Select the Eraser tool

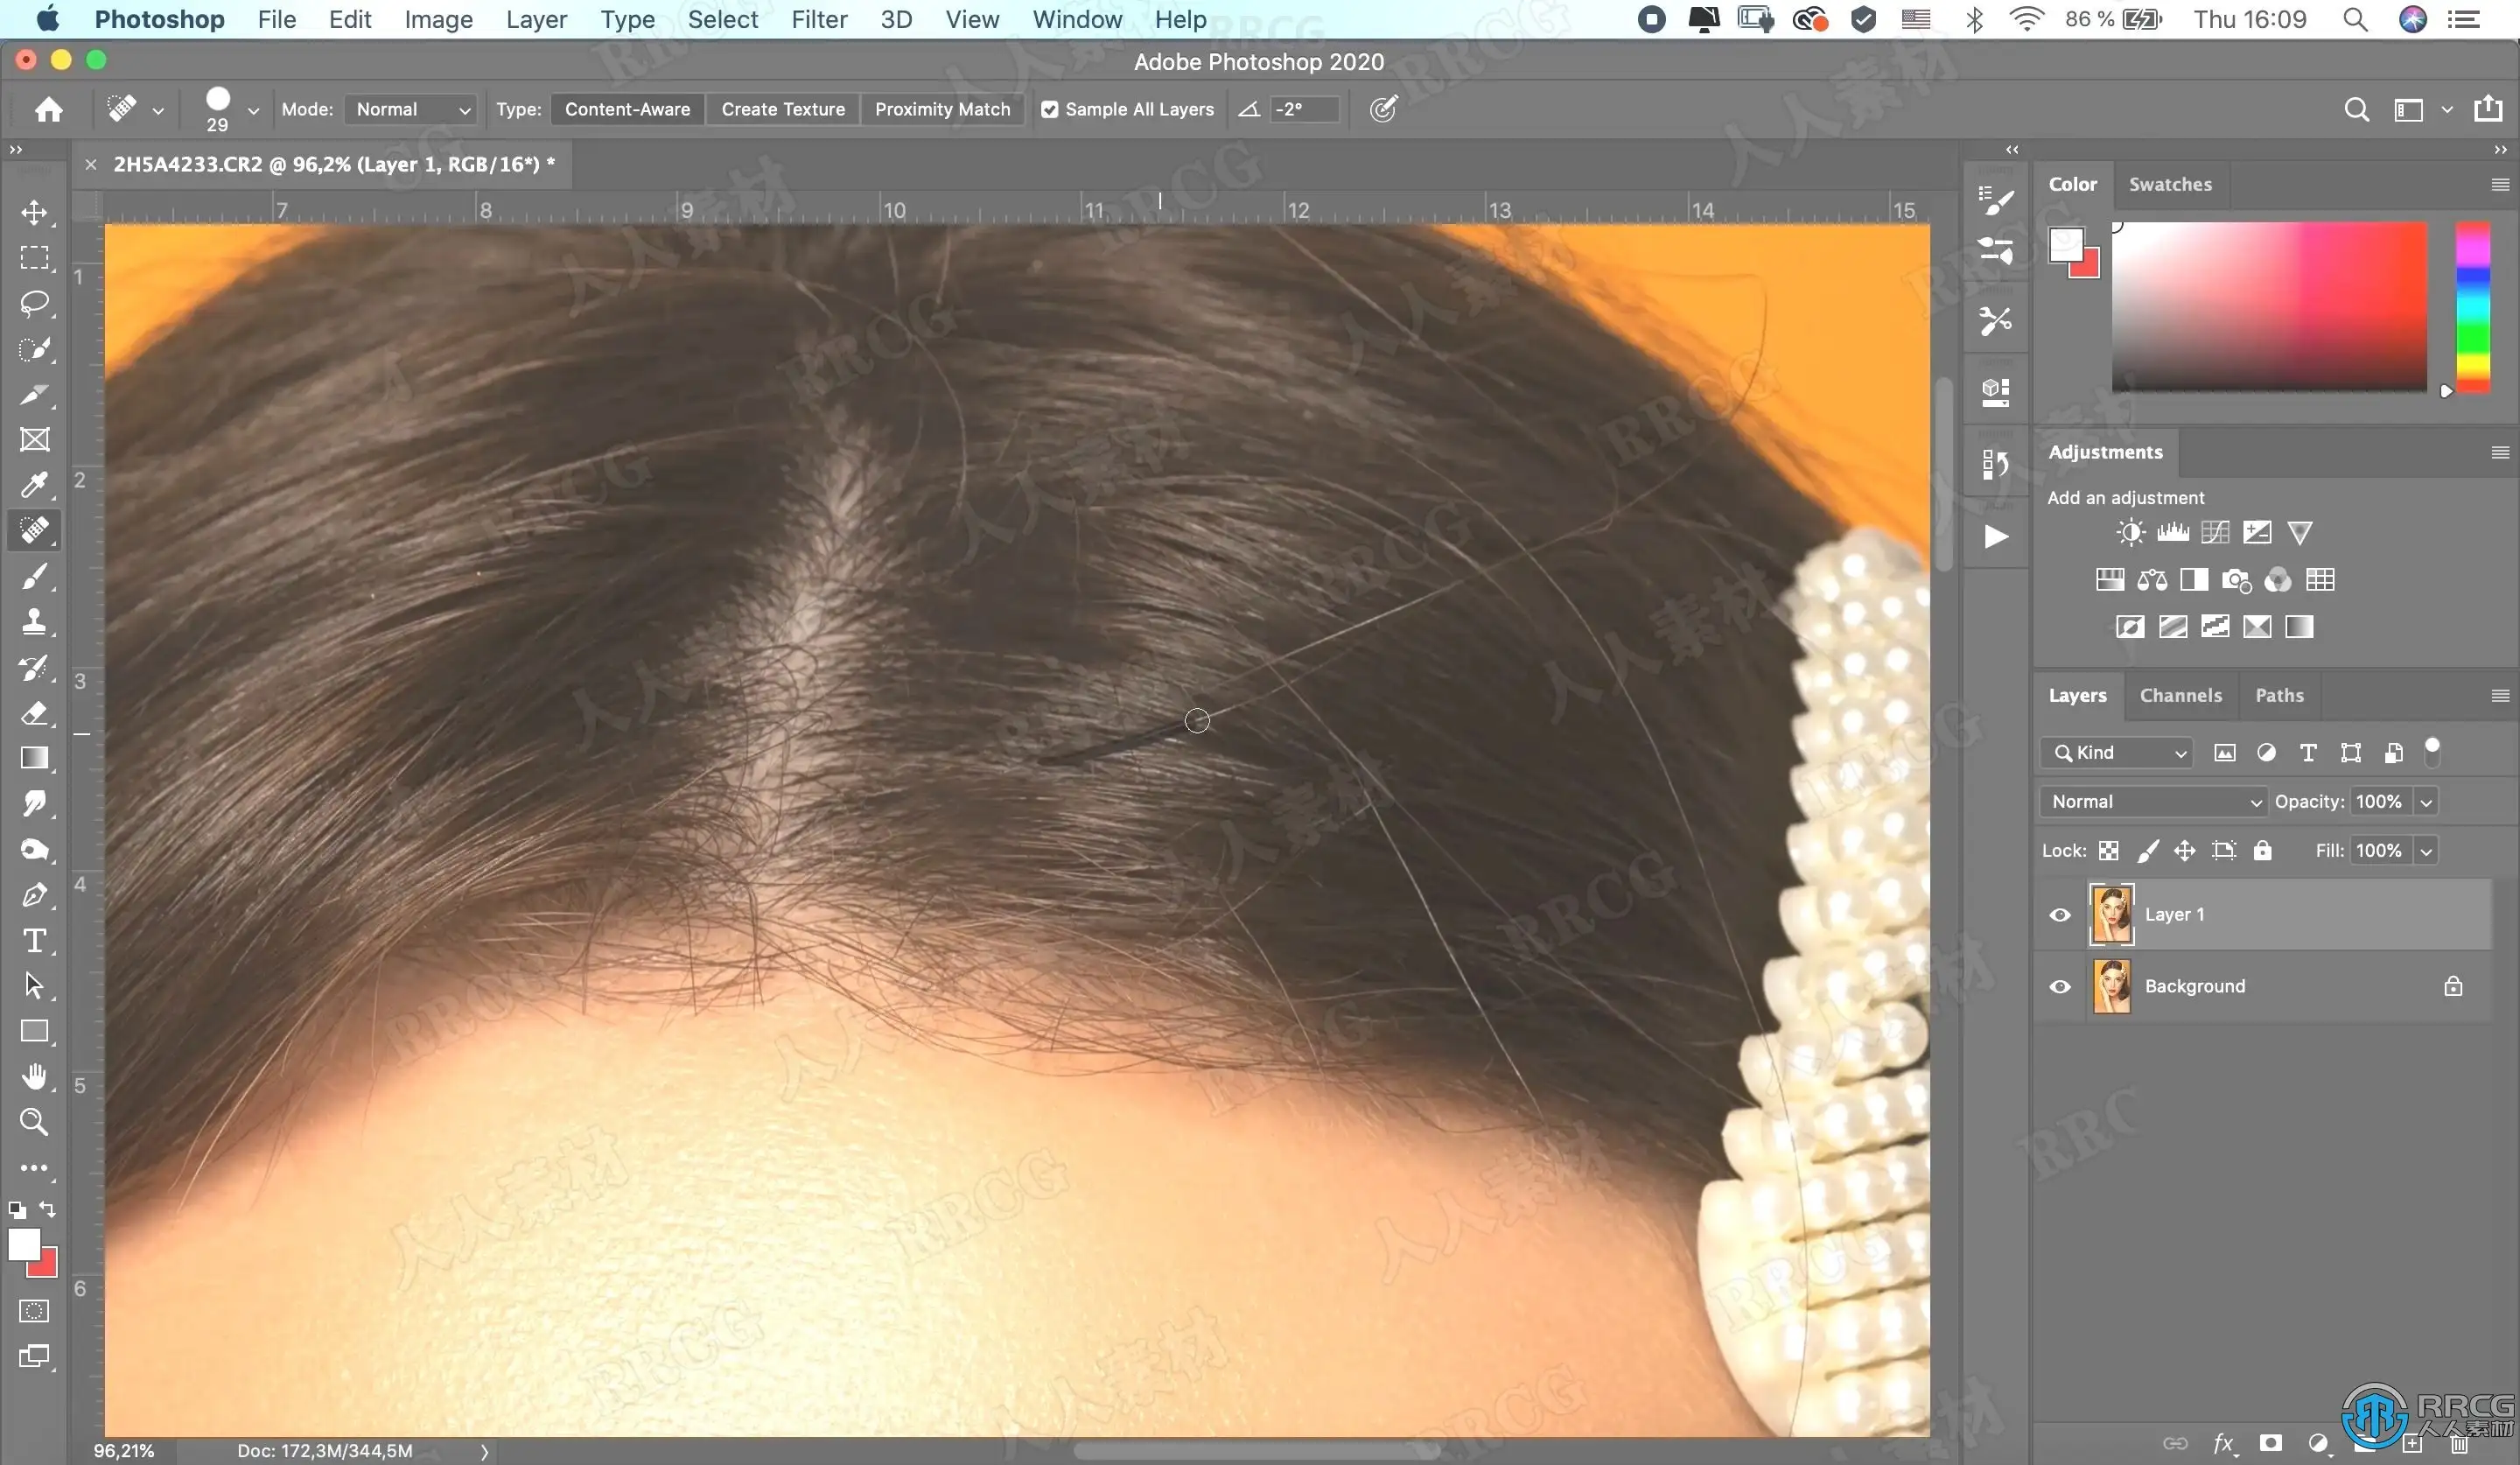coord(34,713)
